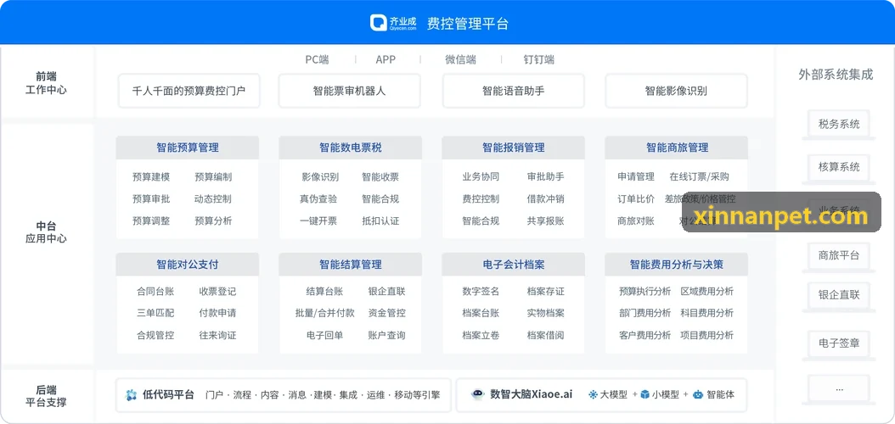Click the 智能收票 item
The width and height of the screenshot is (895, 424).
pos(380,177)
